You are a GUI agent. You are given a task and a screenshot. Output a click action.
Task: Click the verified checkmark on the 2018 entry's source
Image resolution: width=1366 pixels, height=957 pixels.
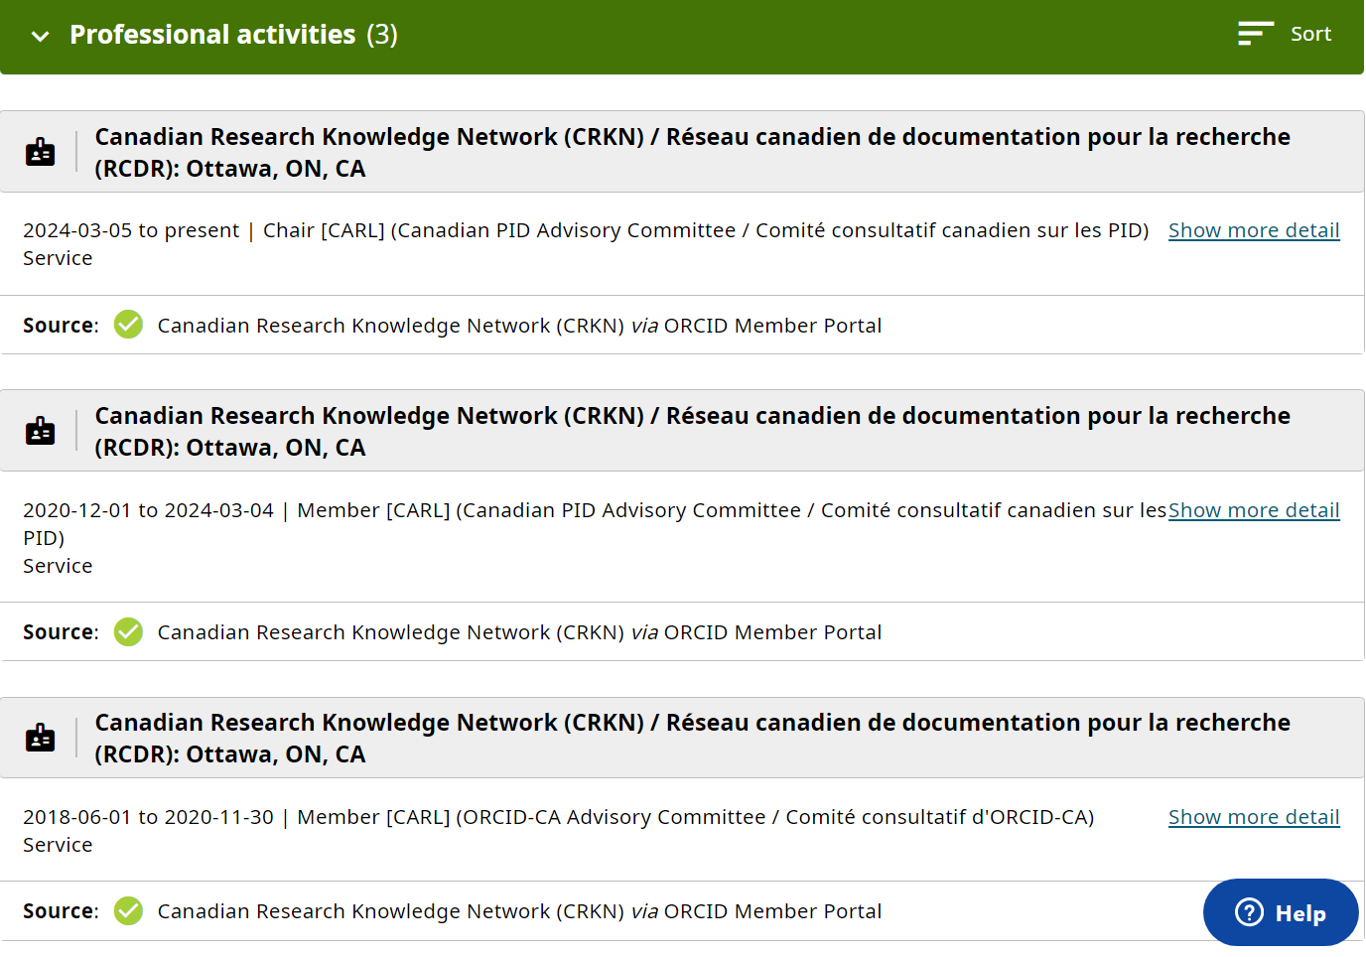[128, 910]
